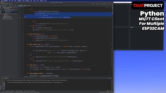166x93 pixels.
Task: Click Search Everywhere icon in top toolbar
Action: coord(111,4)
